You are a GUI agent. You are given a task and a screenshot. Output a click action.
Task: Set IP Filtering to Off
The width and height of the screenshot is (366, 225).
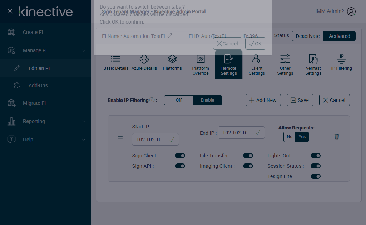point(179,100)
